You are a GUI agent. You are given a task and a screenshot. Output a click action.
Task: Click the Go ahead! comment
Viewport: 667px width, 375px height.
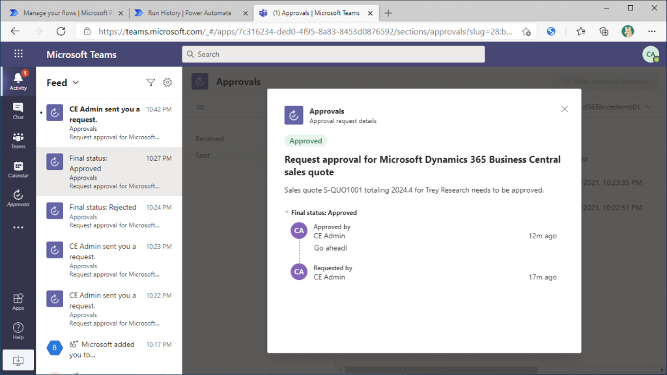pyautogui.click(x=330, y=248)
